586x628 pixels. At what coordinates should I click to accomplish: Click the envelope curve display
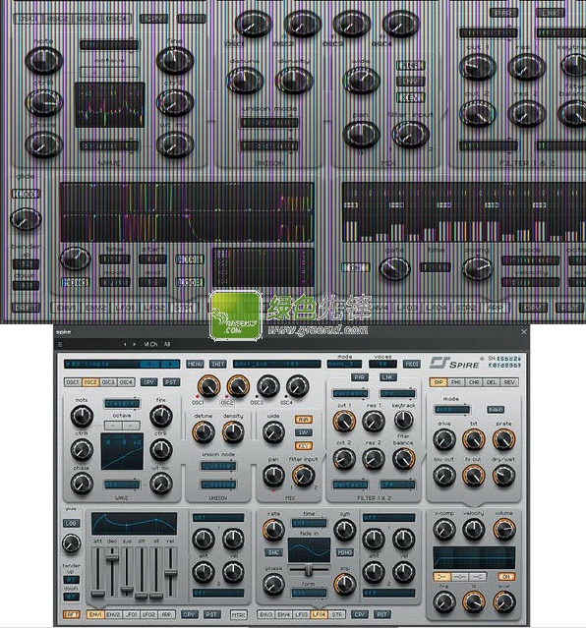[x=135, y=524]
